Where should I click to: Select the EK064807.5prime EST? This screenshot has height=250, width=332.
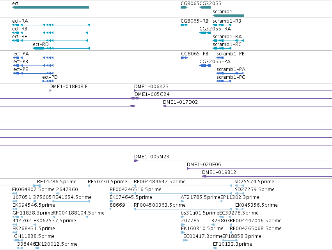click(14, 193)
